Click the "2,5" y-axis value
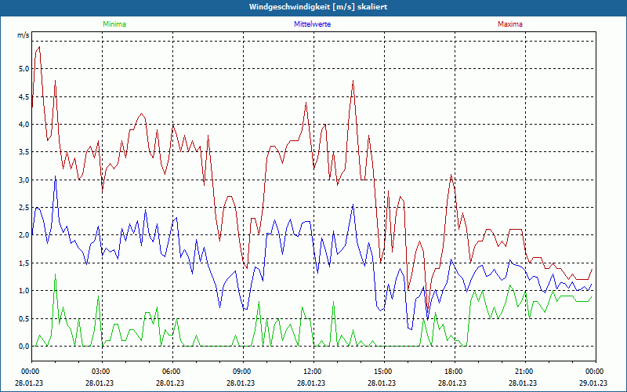The width and height of the screenshot is (627, 392). tap(24, 207)
